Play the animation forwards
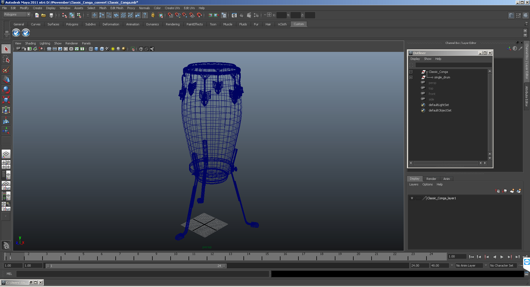The image size is (530, 287). pos(502,257)
